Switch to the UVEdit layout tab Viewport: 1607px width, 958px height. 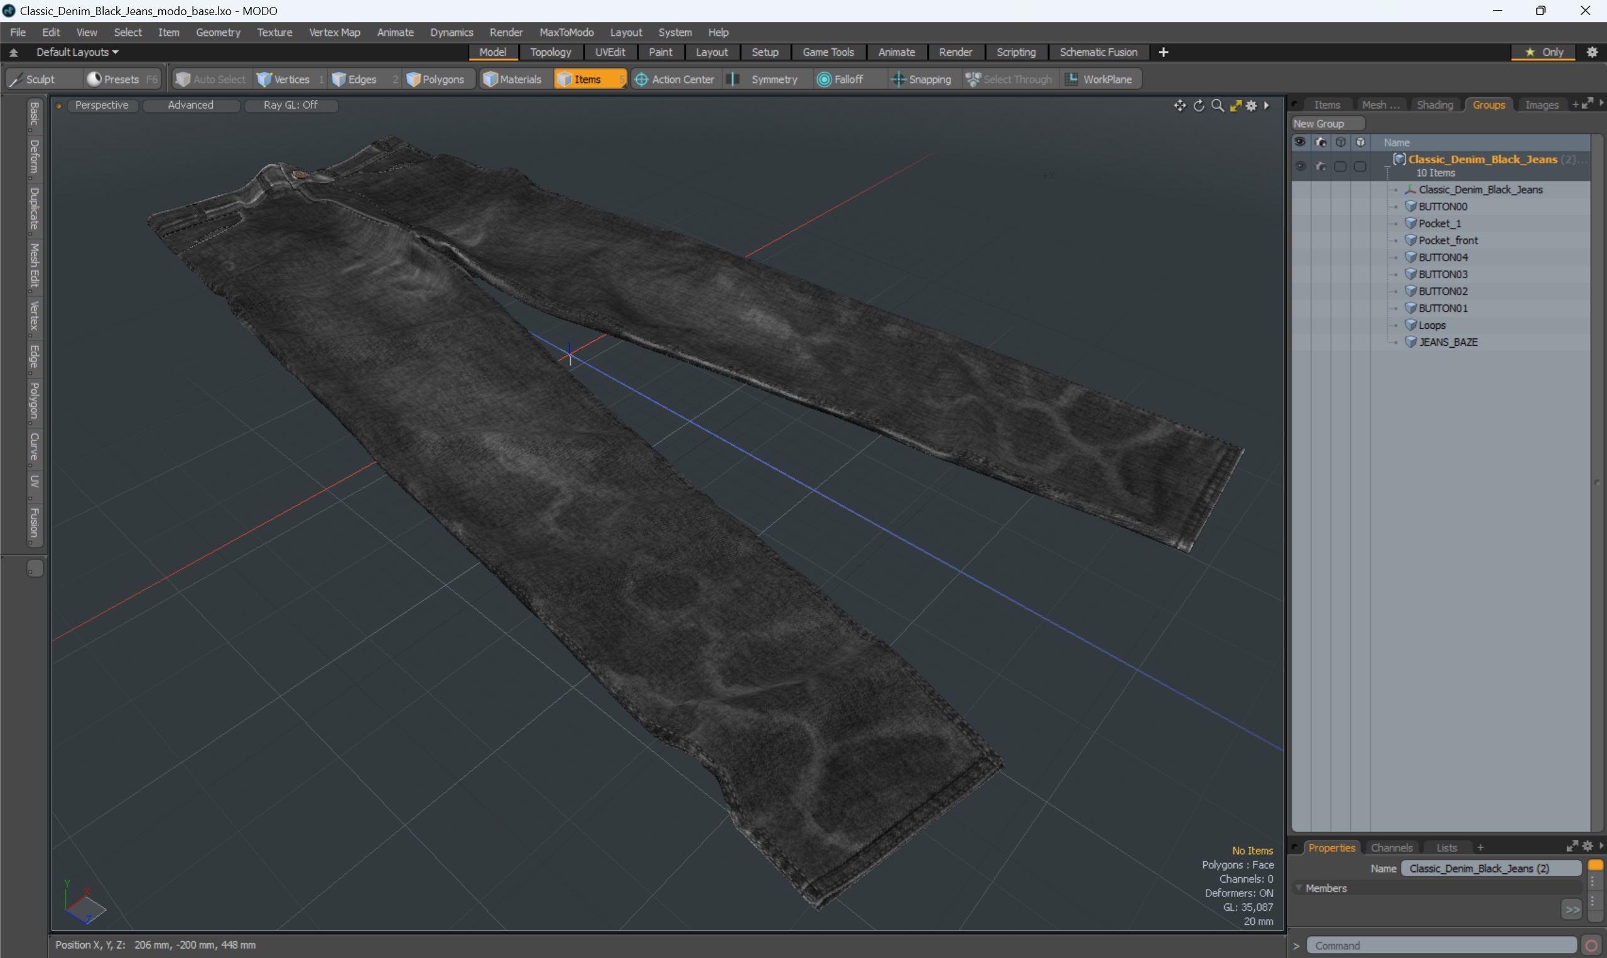[610, 51]
